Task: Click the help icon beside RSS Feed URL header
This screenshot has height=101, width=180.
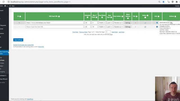Action: click(x=59, y=16)
